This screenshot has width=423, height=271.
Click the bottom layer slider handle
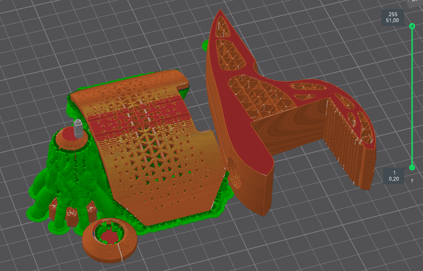click(412, 167)
